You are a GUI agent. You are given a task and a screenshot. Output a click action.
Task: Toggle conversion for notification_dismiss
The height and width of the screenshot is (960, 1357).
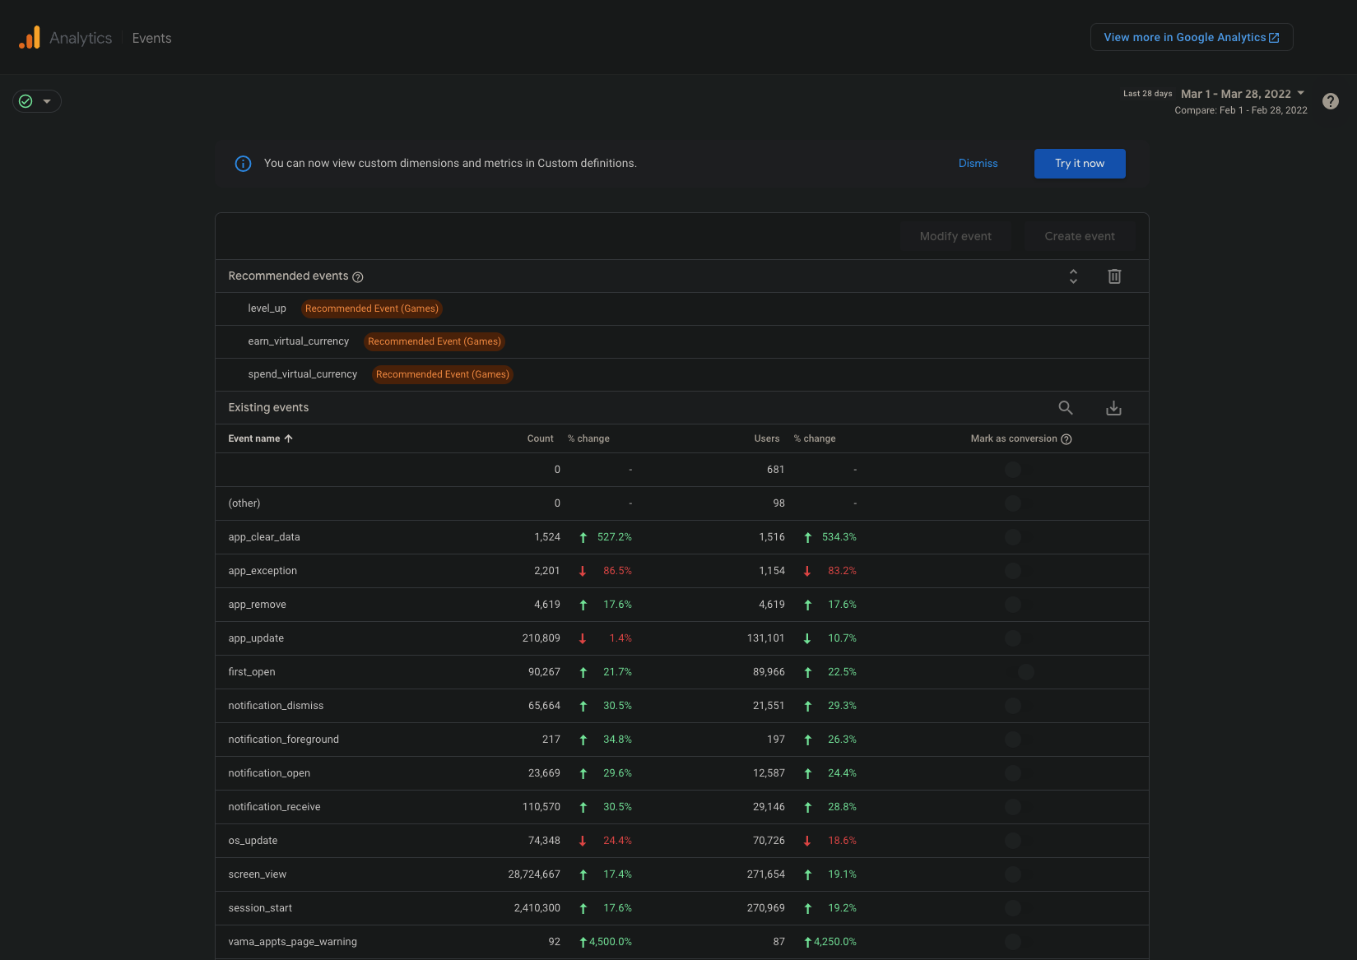1013,706
